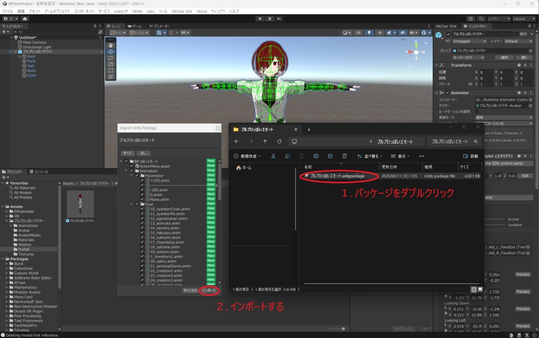The width and height of the screenshot is (539, 338).
Task: Select the Hand tool in the Scene toolbar
Action: coord(111,45)
